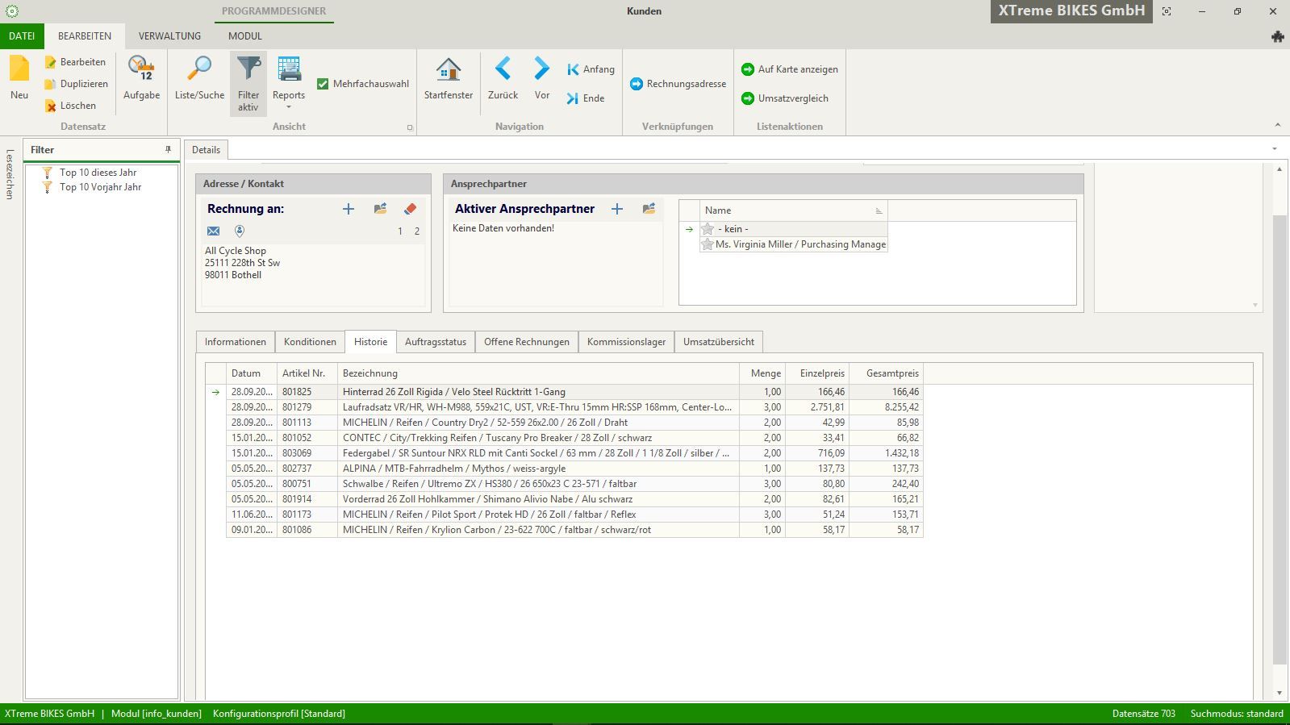Open the Details tab list dropdown arrow

pos(1275,149)
